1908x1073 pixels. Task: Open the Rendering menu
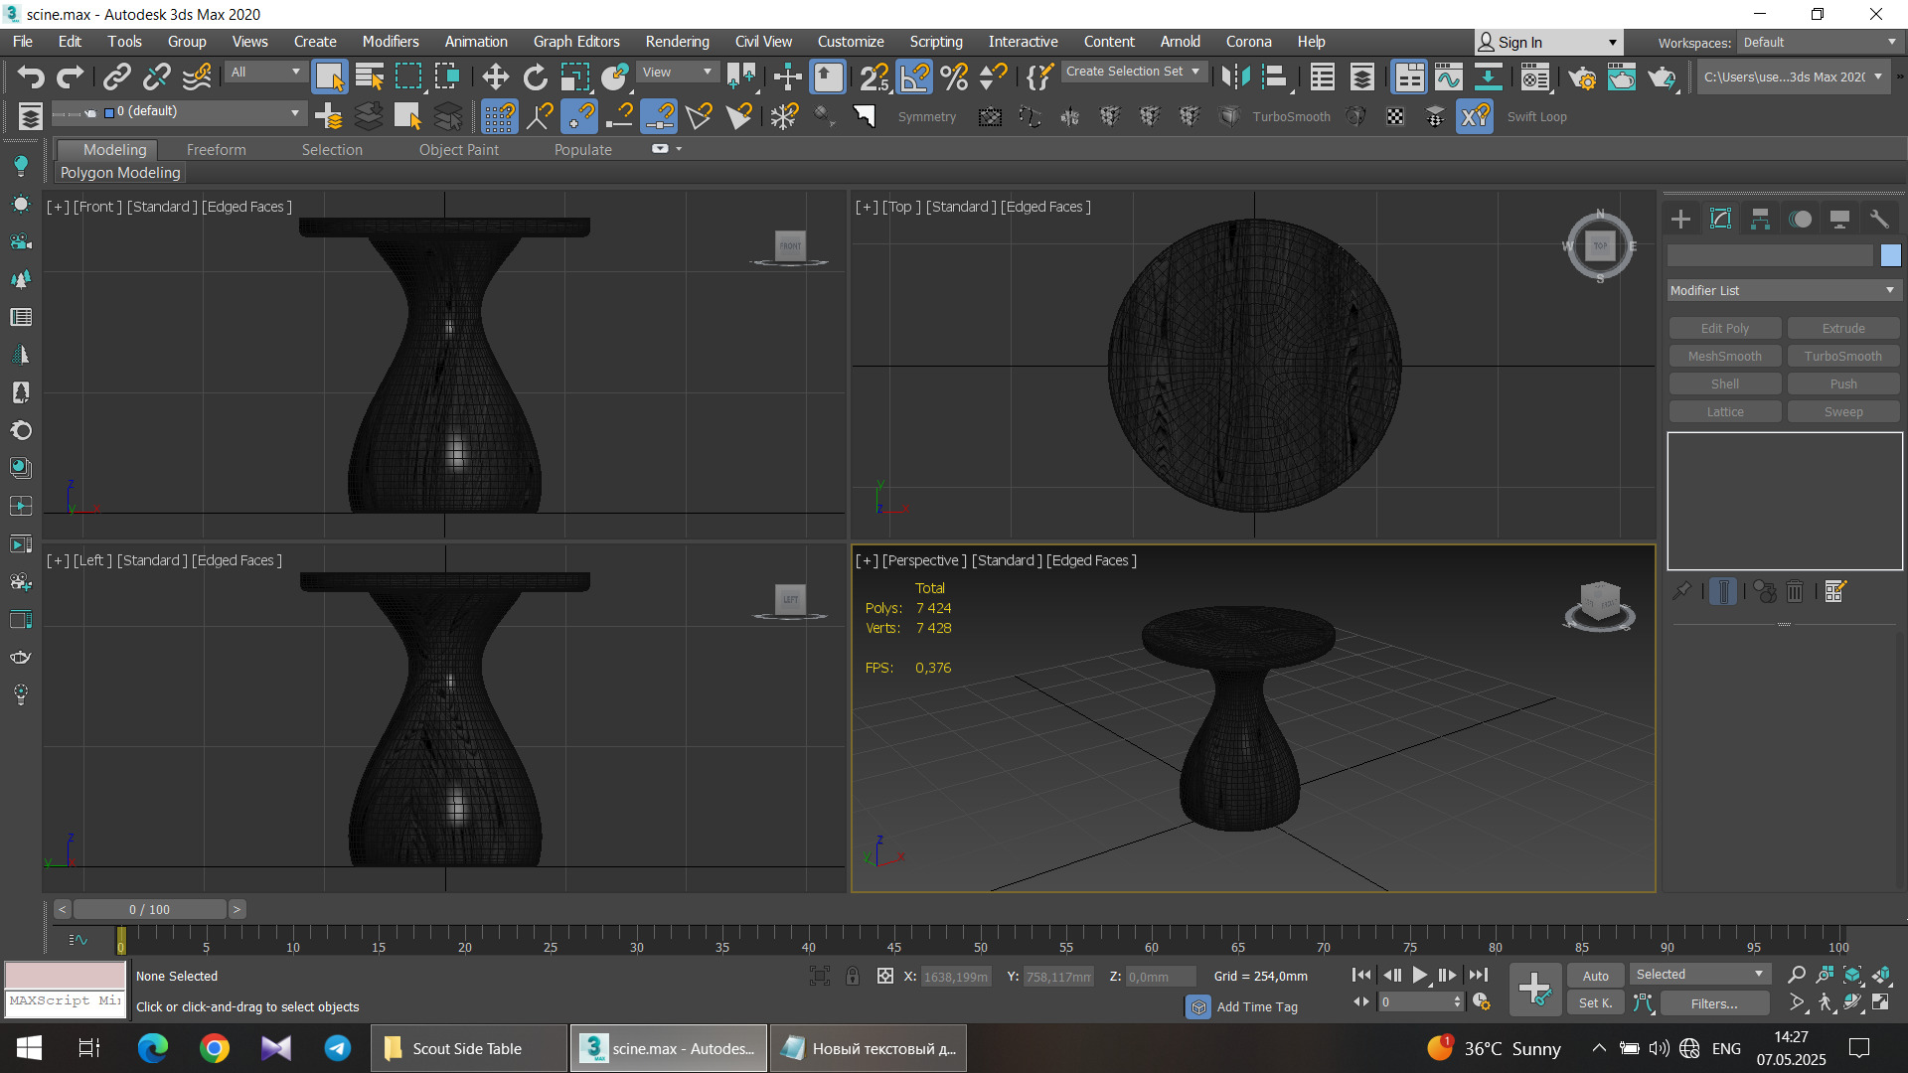[x=677, y=42]
